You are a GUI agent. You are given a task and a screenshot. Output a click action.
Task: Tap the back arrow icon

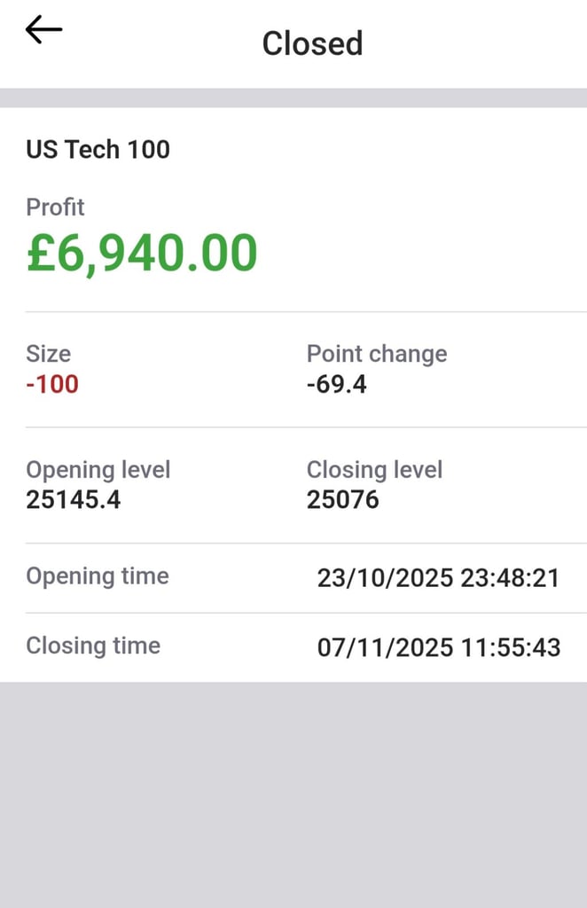click(41, 29)
